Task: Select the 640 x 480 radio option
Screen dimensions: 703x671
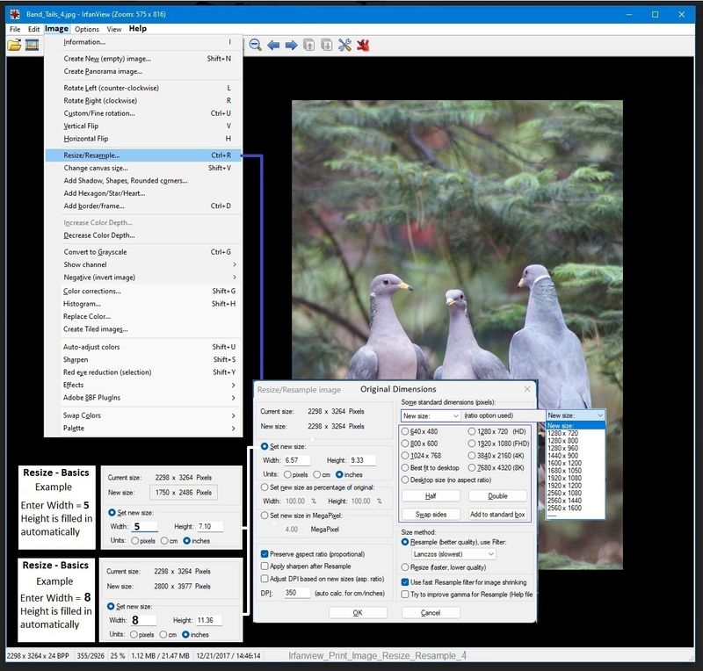Action: (405, 431)
